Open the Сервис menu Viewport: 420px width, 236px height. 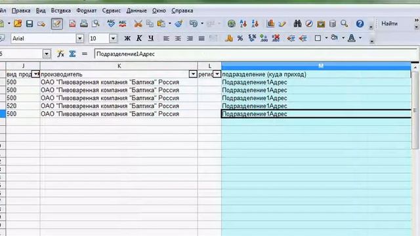point(111,10)
